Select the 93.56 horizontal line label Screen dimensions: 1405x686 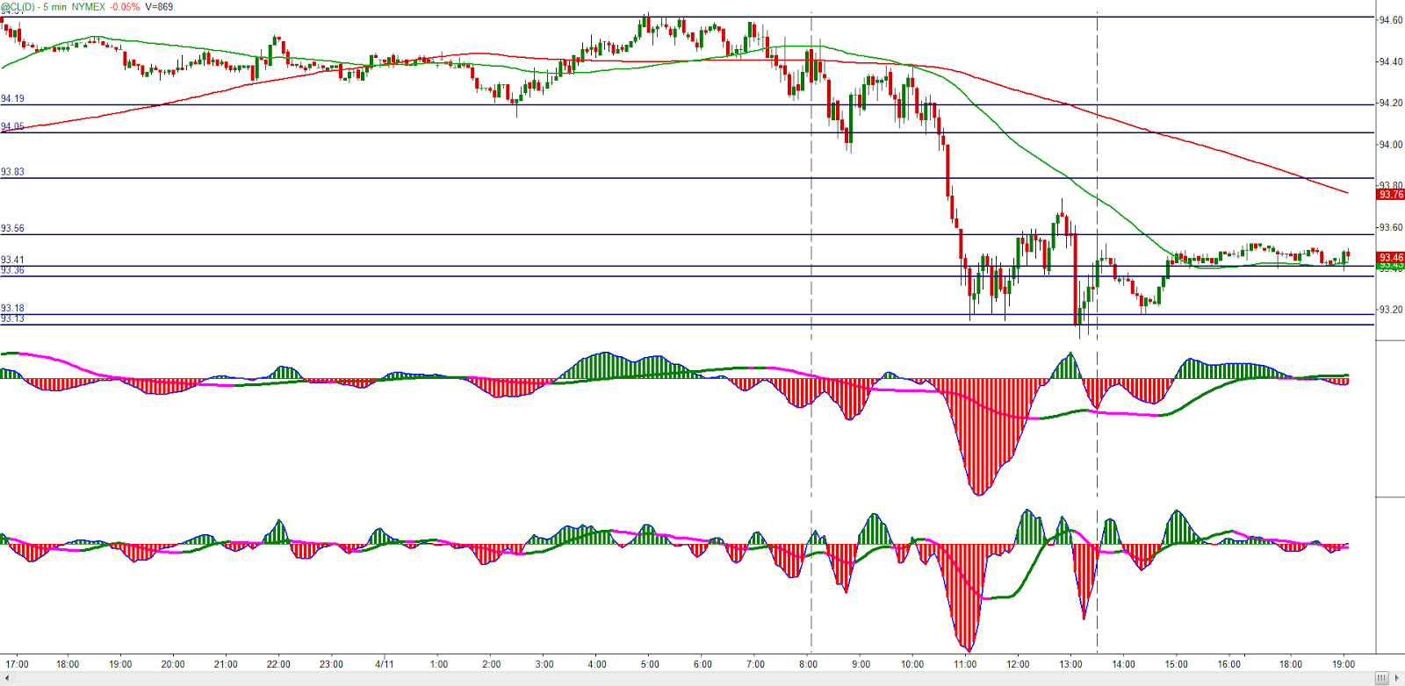[x=12, y=228]
